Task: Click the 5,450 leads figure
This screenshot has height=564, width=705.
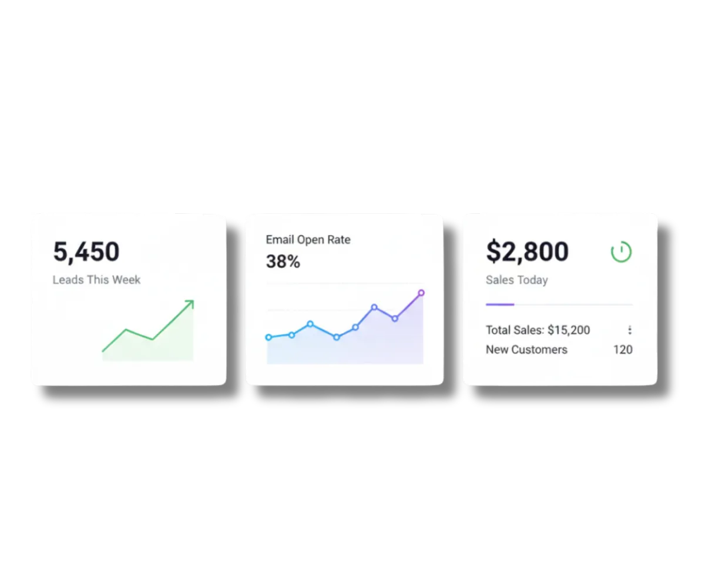Action: click(x=86, y=251)
